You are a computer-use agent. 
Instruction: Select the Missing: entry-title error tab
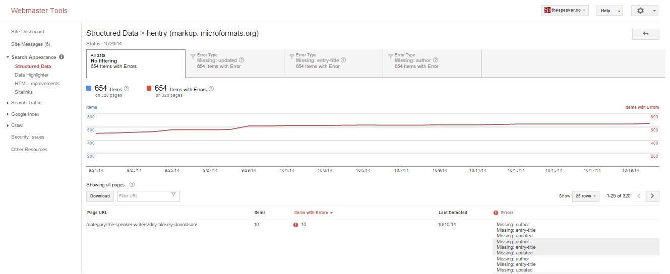pyautogui.click(x=333, y=63)
